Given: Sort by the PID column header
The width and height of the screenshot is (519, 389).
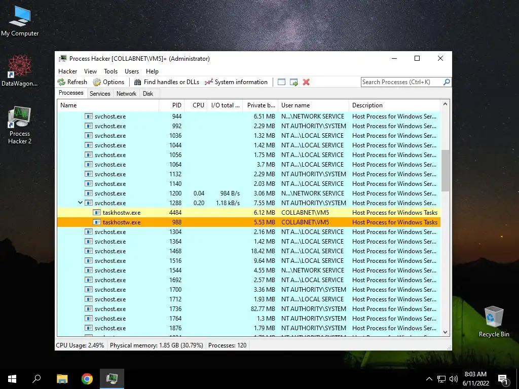Looking at the screenshot, I should (171, 105).
